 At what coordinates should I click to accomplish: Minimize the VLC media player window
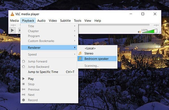tap(131, 14)
